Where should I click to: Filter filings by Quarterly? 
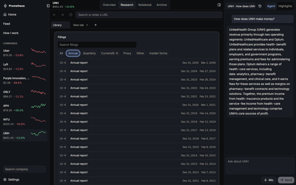[89, 53]
